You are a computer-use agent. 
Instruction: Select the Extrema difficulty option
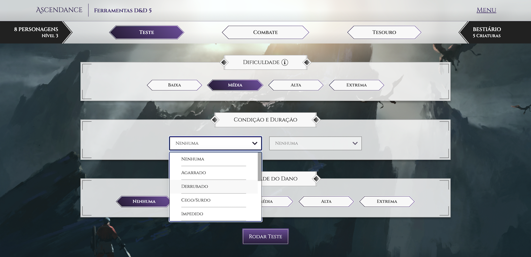[356, 85]
